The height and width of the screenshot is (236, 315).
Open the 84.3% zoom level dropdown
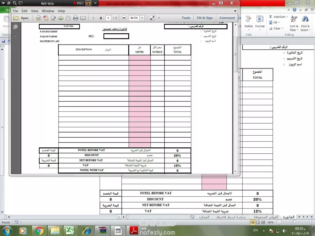(142, 18)
